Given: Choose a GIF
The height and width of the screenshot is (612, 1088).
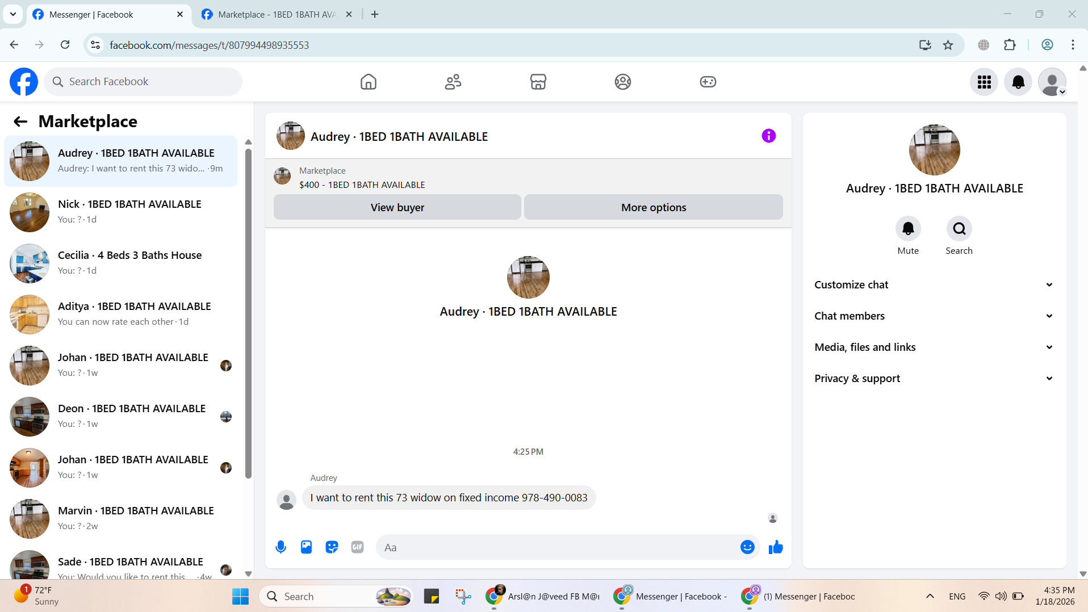Looking at the screenshot, I should (357, 547).
